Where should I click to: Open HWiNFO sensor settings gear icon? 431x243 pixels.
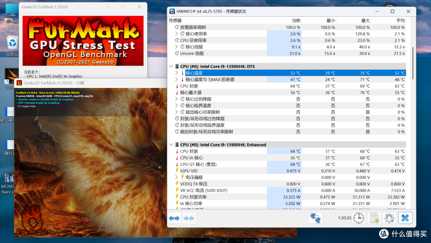tap(389, 218)
